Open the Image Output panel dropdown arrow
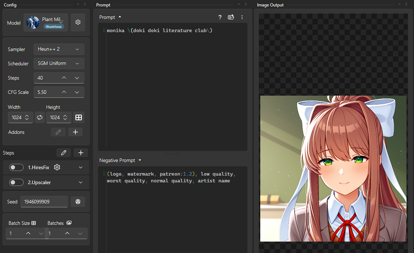The image size is (414, 253). [399, 4]
